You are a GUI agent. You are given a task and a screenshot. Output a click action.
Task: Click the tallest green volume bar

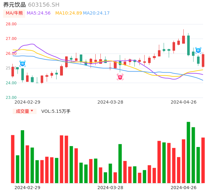pos(188,152)
